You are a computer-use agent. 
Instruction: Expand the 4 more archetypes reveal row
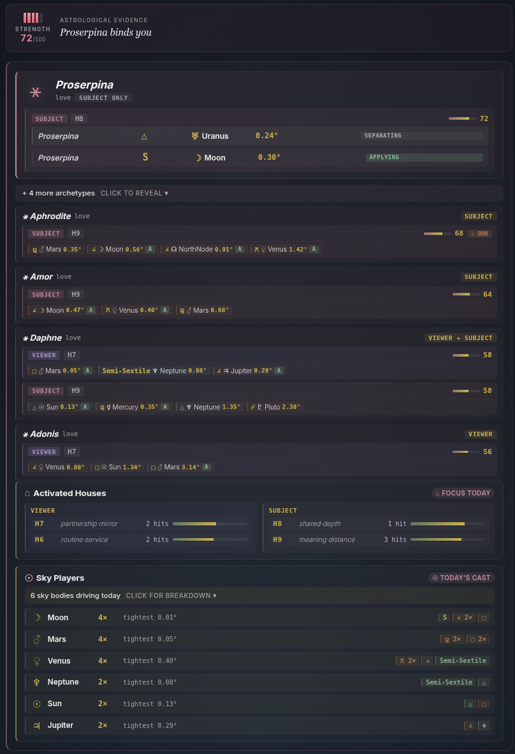(x=259, y=194)
